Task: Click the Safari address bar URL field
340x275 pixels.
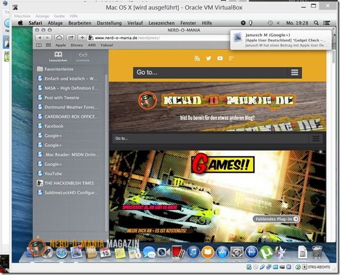Action: 158,38
